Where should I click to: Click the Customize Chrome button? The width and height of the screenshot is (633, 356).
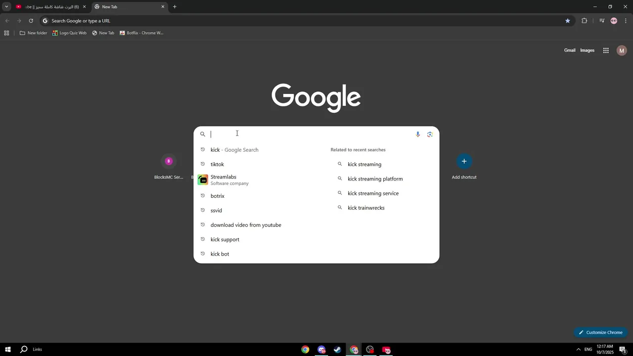(600, 332)
